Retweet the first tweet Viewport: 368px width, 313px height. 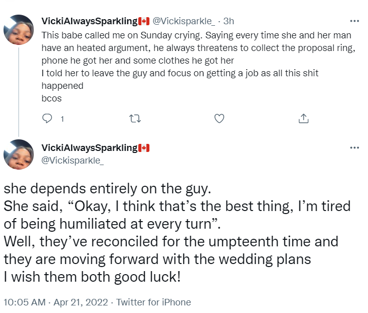135,119
